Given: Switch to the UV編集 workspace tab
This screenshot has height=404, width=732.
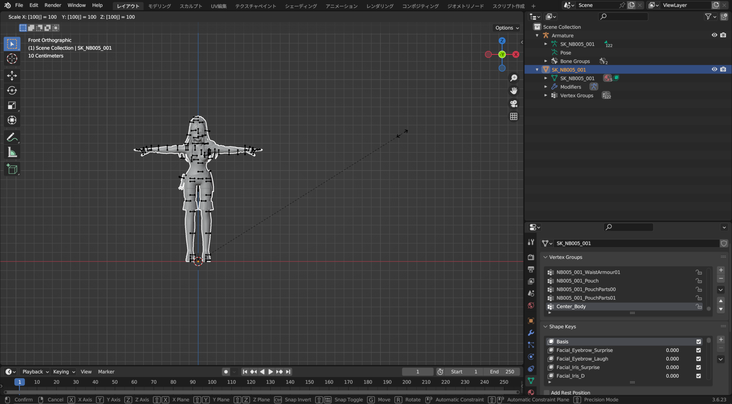Looking at the screenshot, I should point(219,6).
